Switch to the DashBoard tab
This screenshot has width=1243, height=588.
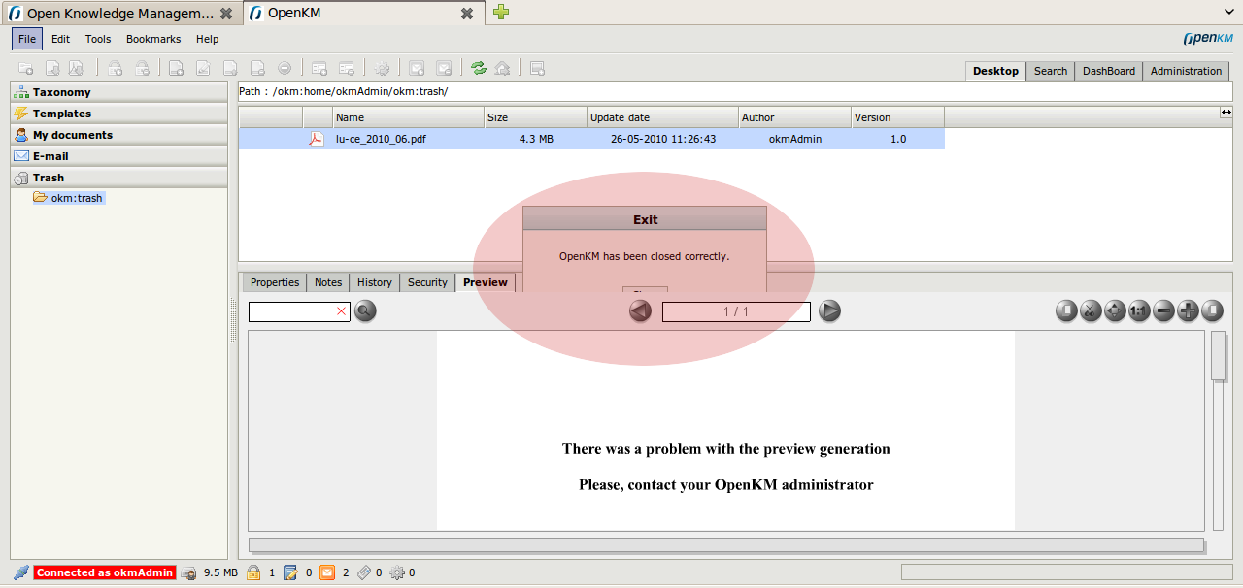pyautogui.click(x=1109, y=71)
